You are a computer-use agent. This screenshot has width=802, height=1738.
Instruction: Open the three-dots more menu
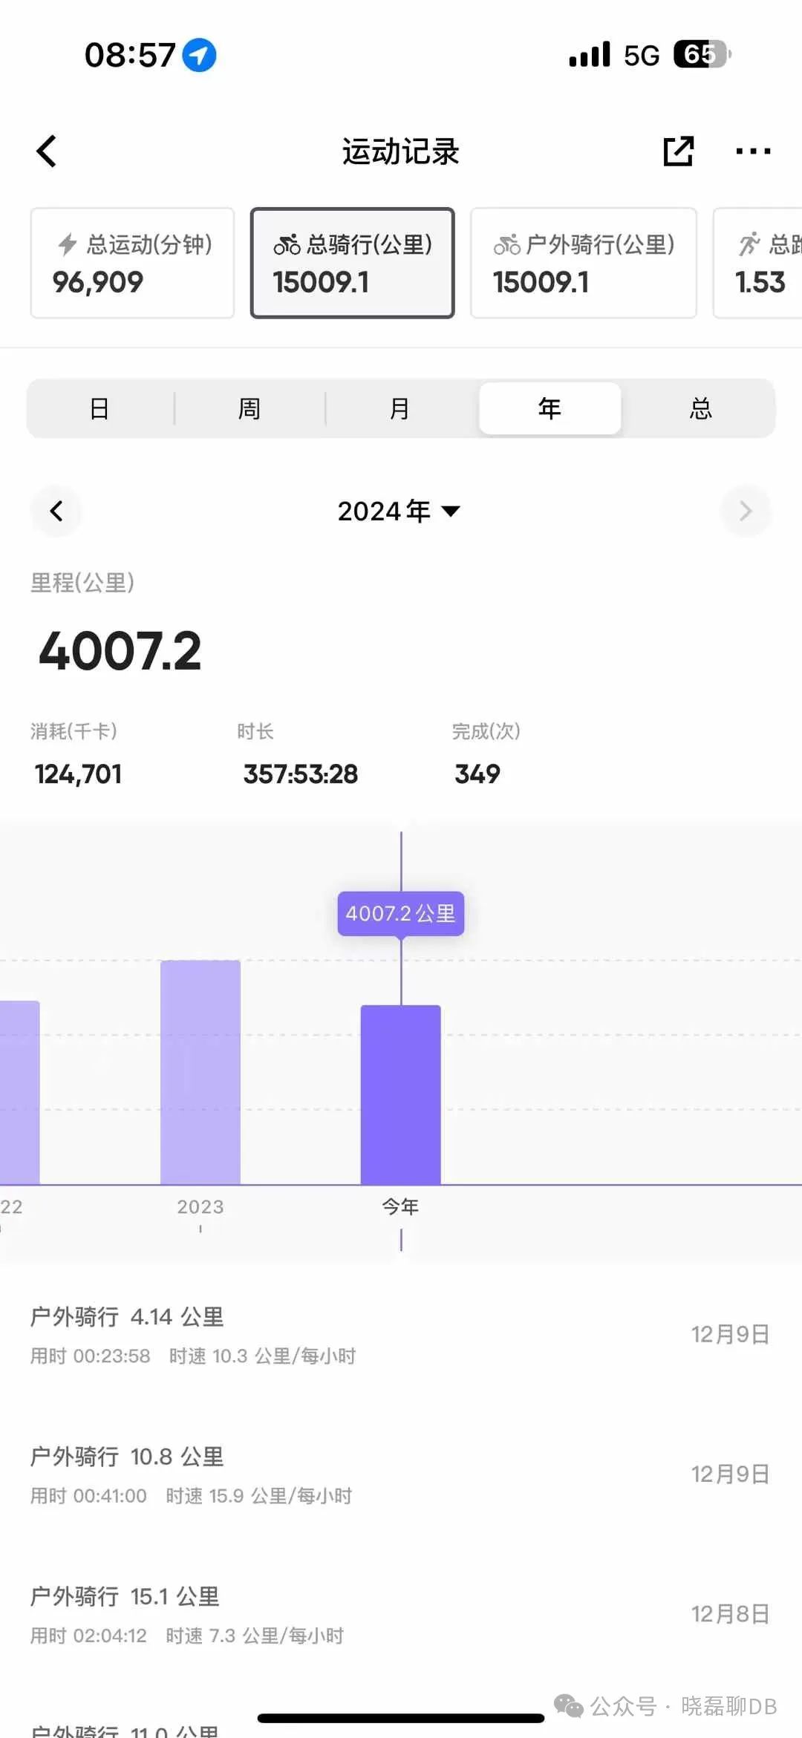coord(753,151)
